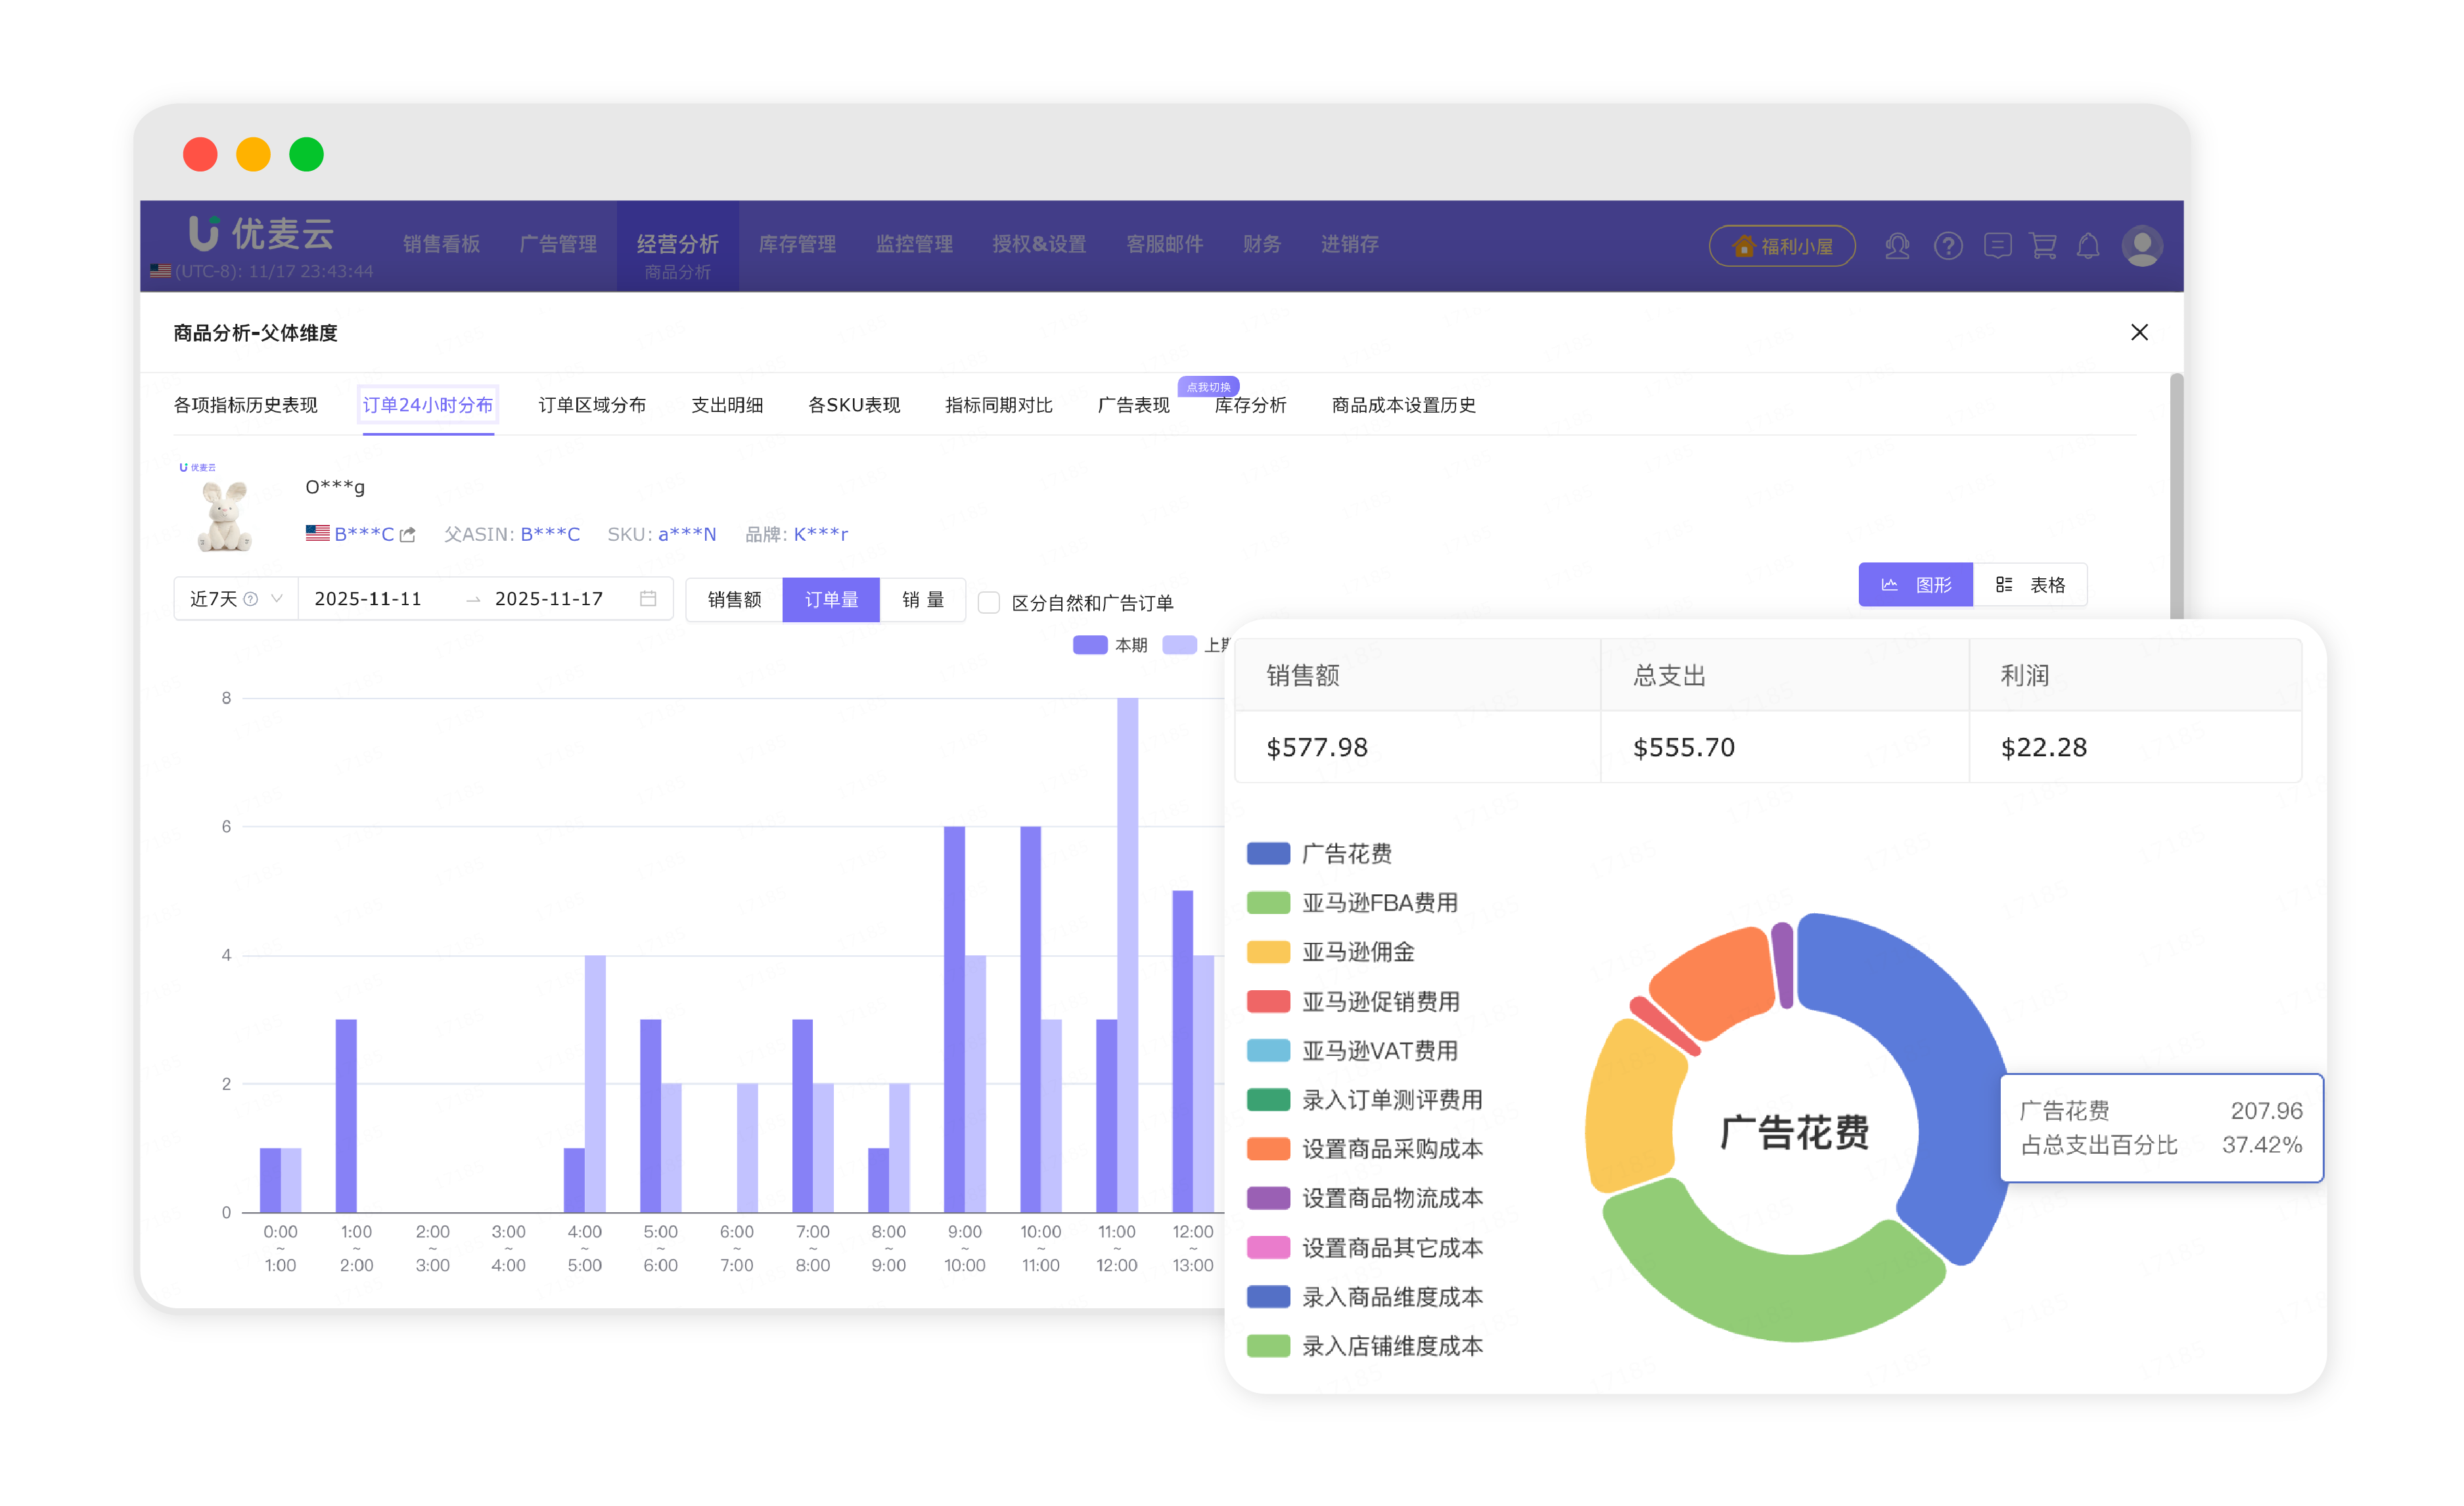
Task: Click external link icon beside B***C
Action: pos(407,535)
